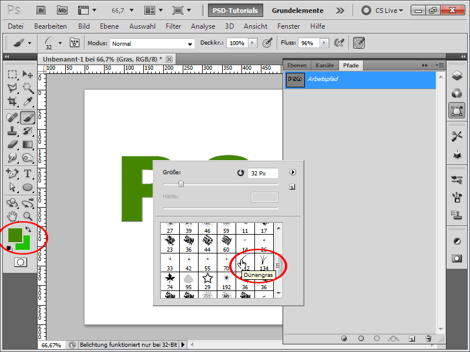The width and height of the screenshot is (470, 352).
Task: Select the Arbeitspfad path row
Action: click(360, 80)
